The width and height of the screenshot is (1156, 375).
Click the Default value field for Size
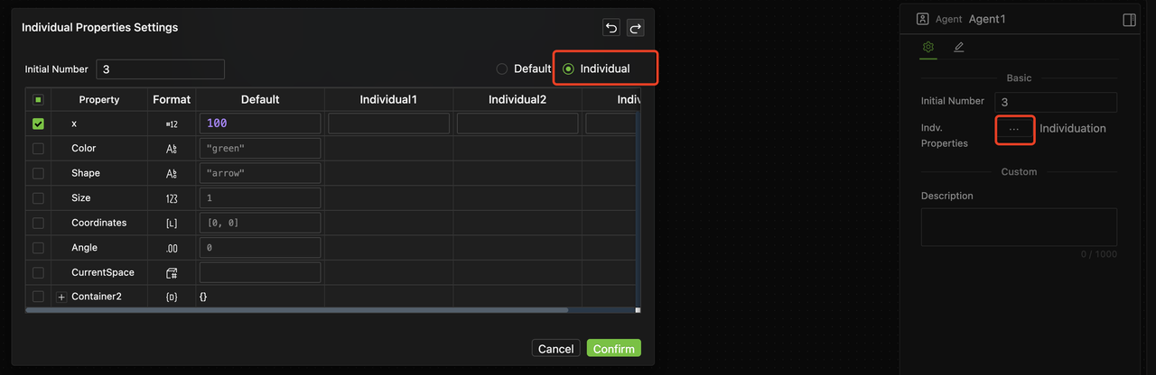click(x=260, y=198)
